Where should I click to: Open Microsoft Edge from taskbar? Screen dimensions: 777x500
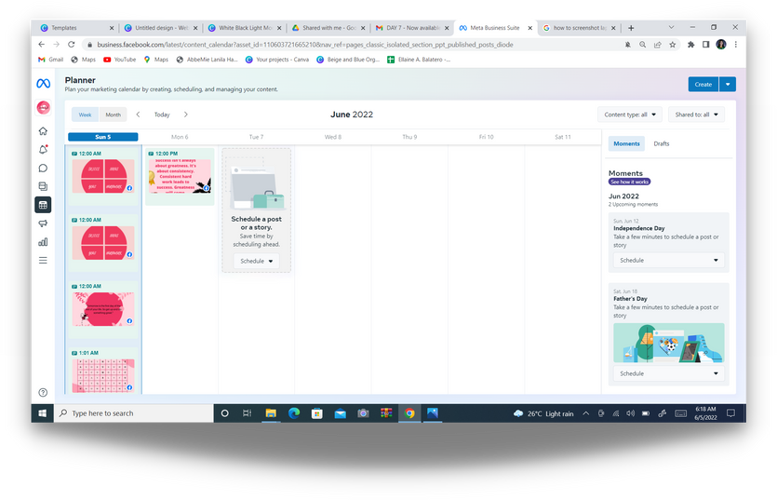coord(294,413)
